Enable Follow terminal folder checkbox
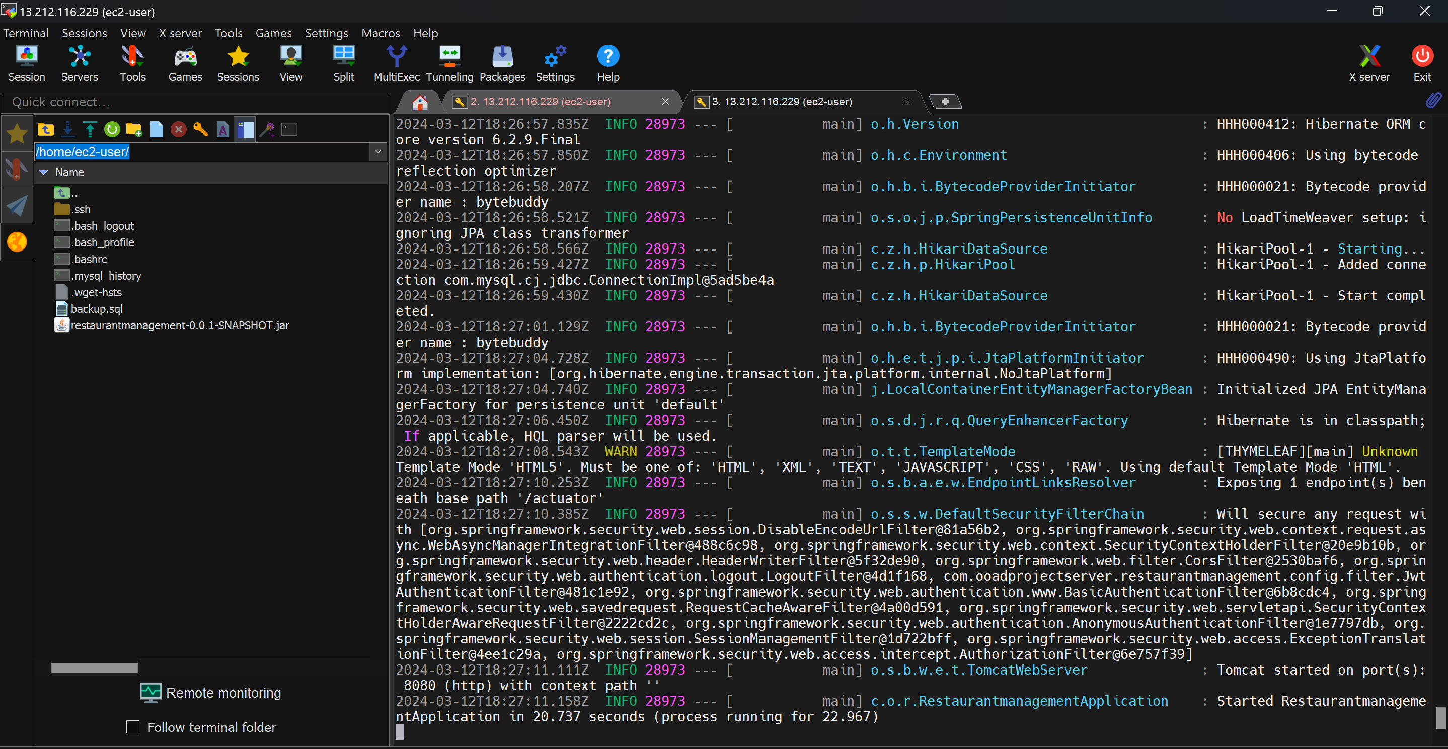Viewport: 1448px width, 749px height. pyautogui.click(x=133, y=726)
